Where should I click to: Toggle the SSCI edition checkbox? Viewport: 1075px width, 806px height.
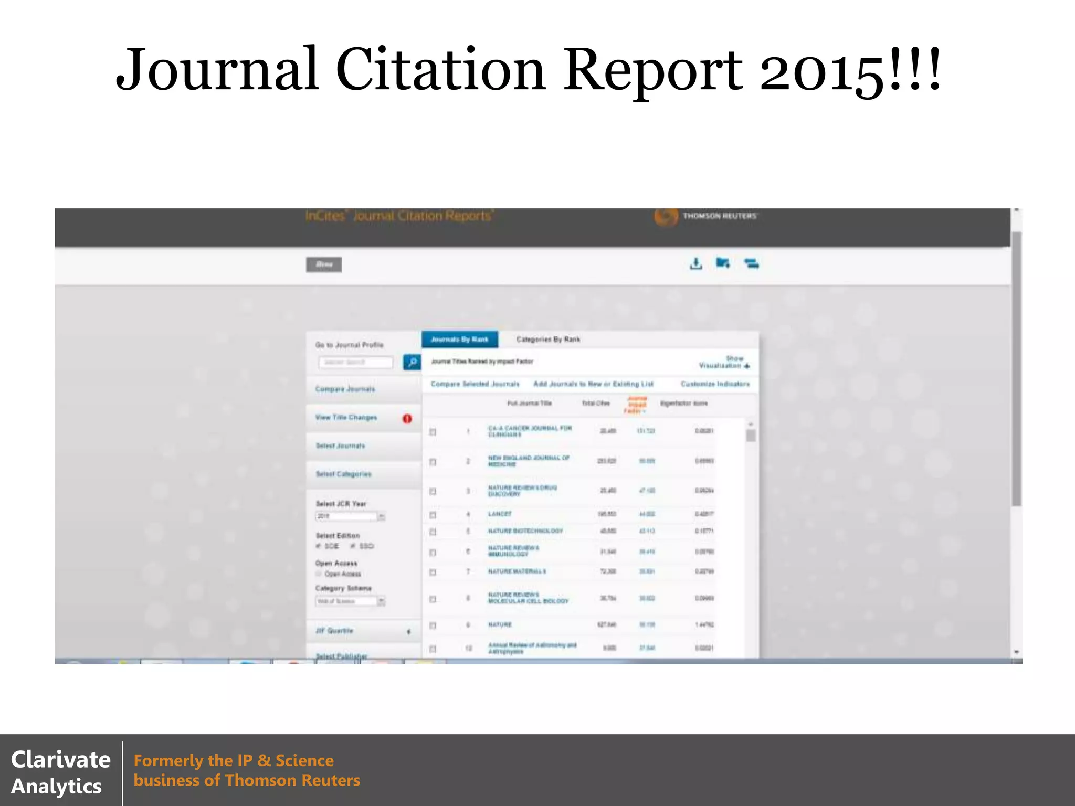pyautogui.click(x=353, y=546)
